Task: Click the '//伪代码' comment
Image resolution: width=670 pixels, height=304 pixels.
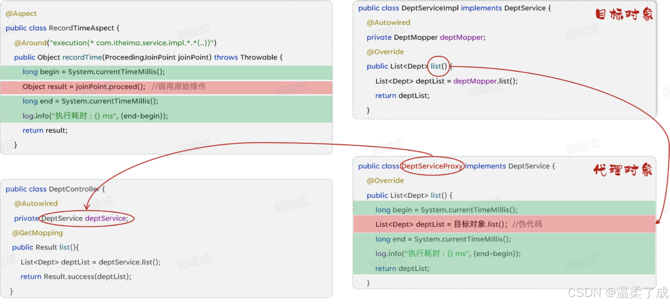Action: pos(527,224)
